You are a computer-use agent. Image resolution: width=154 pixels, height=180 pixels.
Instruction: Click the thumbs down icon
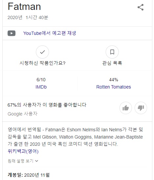pyautogui.click(x=141, y=108)
